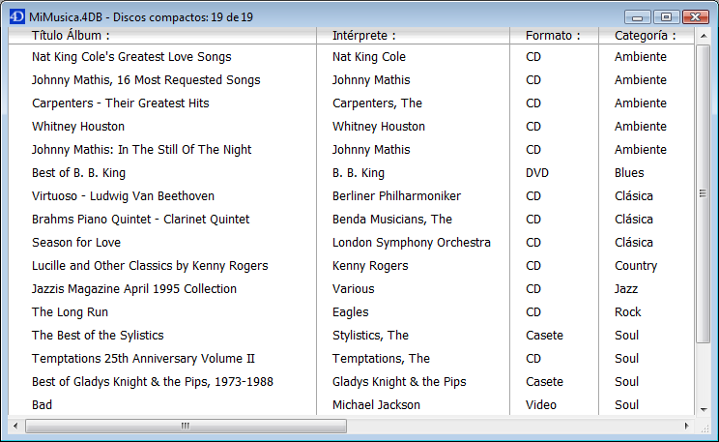
Task: Click vertical scrollbar down arrow
Action: 703,408
